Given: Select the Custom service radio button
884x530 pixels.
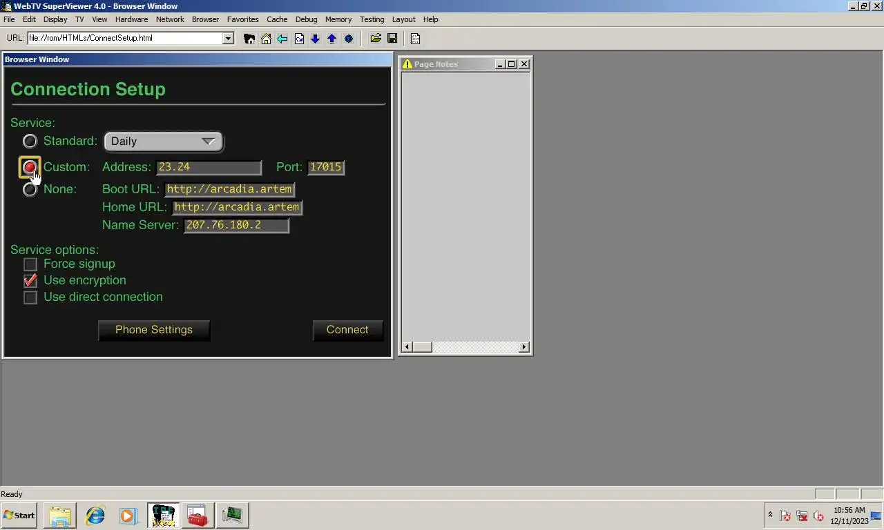Looking at the screenshot, I should [30, 167].
